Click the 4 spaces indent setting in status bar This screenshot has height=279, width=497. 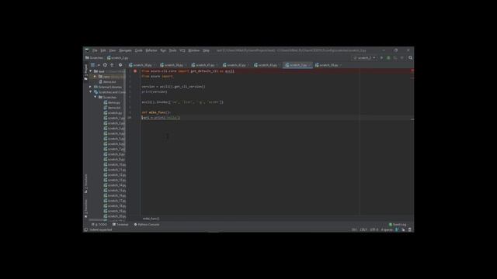tap(387, 229)
